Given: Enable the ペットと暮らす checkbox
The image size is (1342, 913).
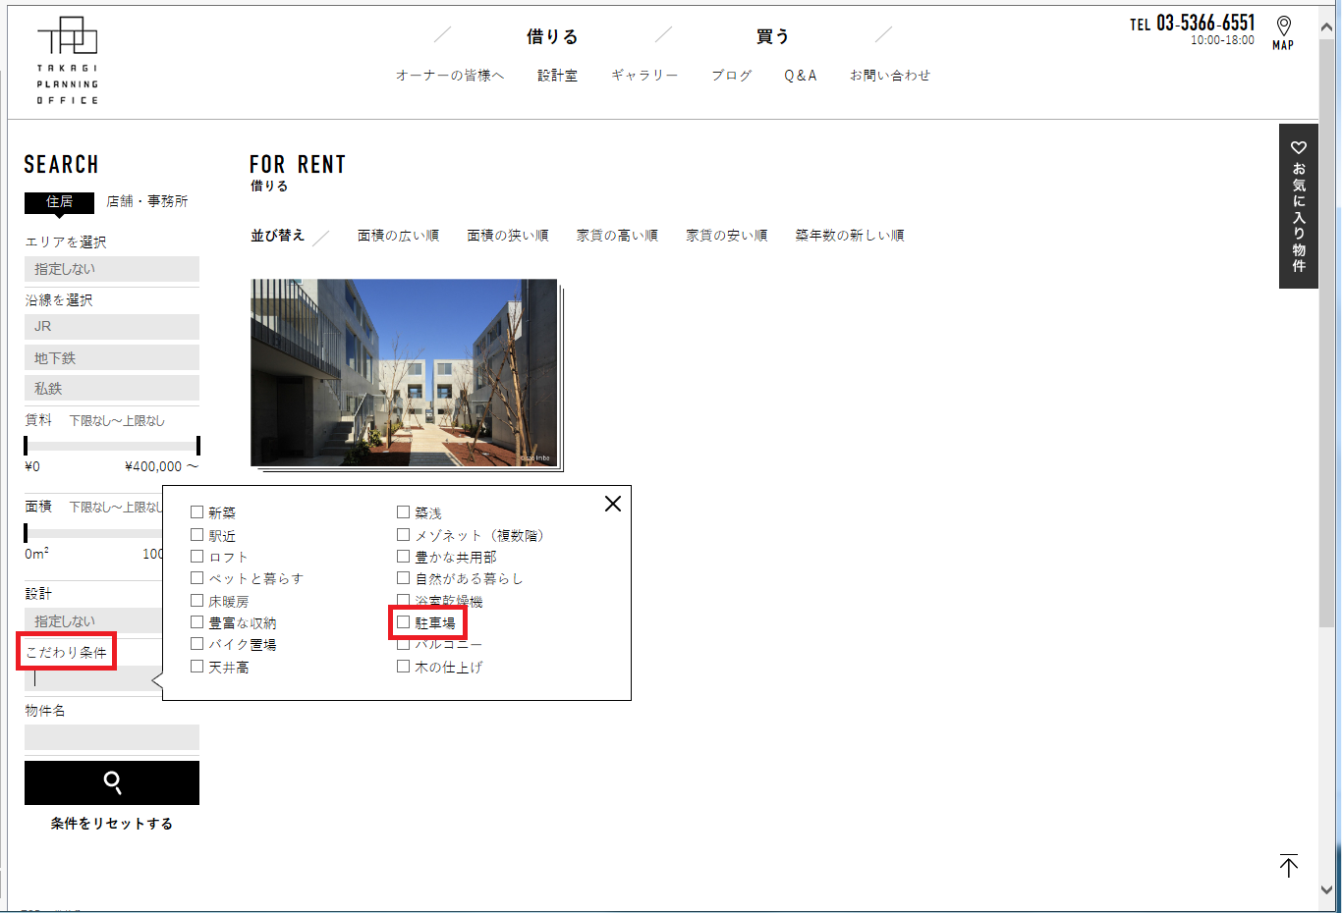Looking at the screenshot, I should click(x=196, y=578).
